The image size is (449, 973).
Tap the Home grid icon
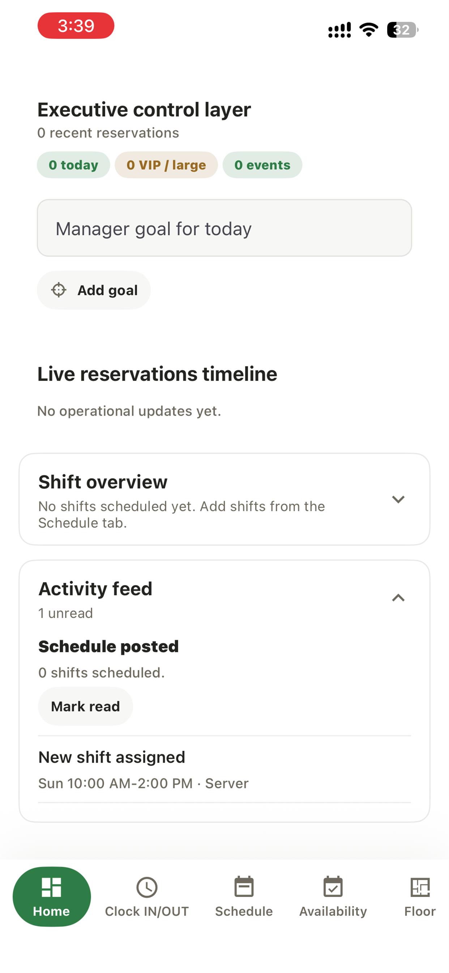51,887
